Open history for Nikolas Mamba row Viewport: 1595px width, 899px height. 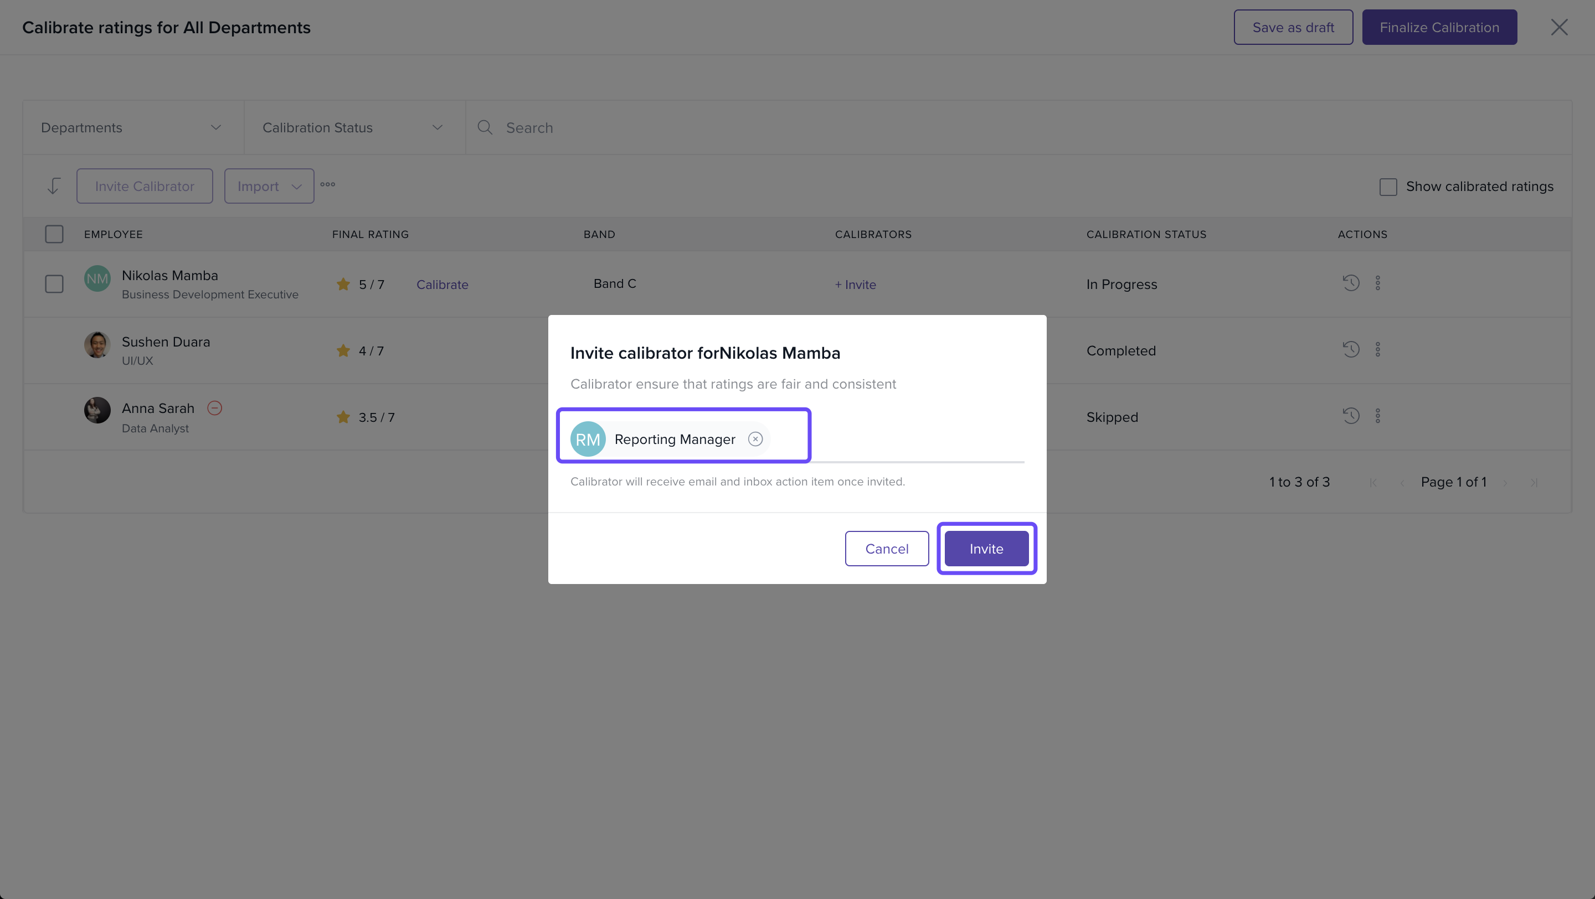coord(1350,283)
